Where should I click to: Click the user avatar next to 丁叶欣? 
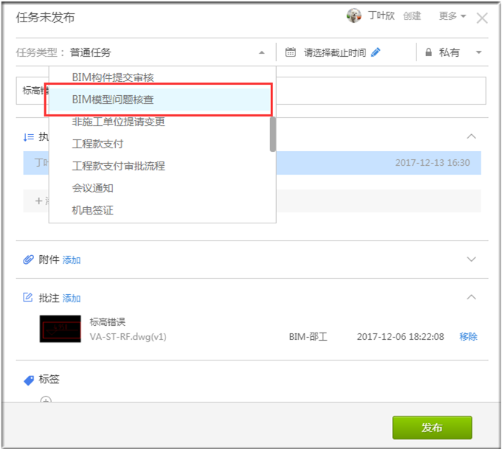(354, 16)
